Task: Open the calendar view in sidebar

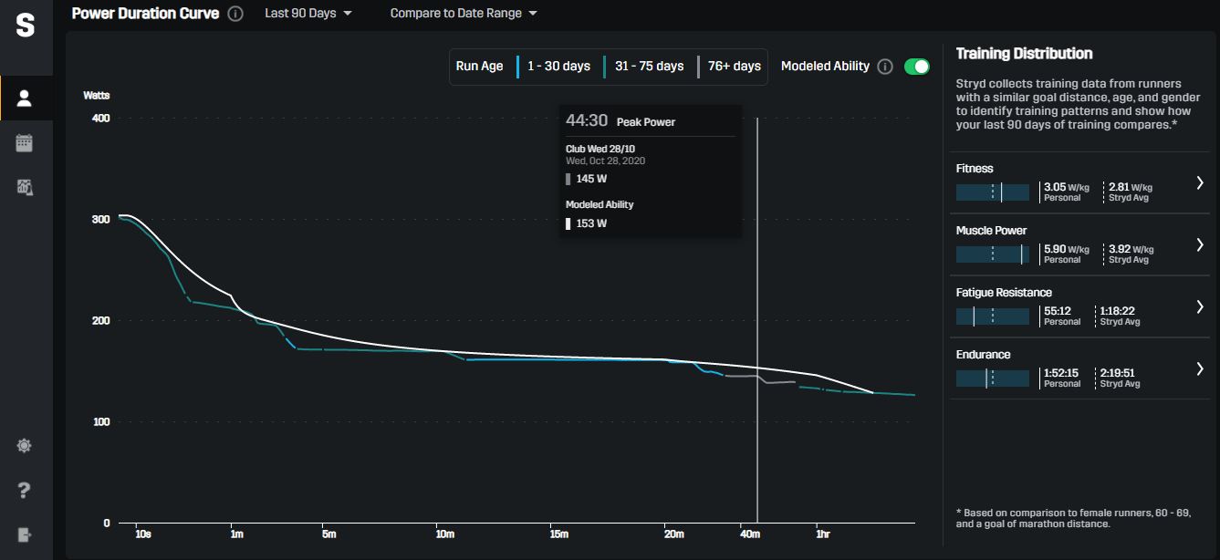Action: (25, 143)
